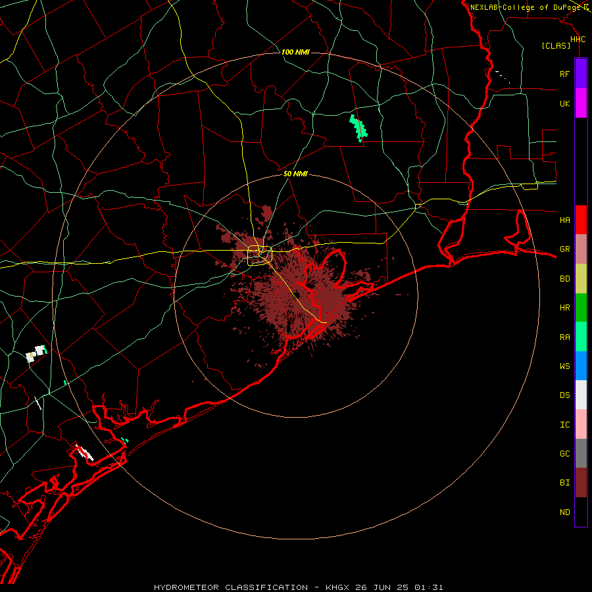Viewport: 592px width, 592px height.
Task: Click the HA red legend swatch
Action: [x=581, y=220]
